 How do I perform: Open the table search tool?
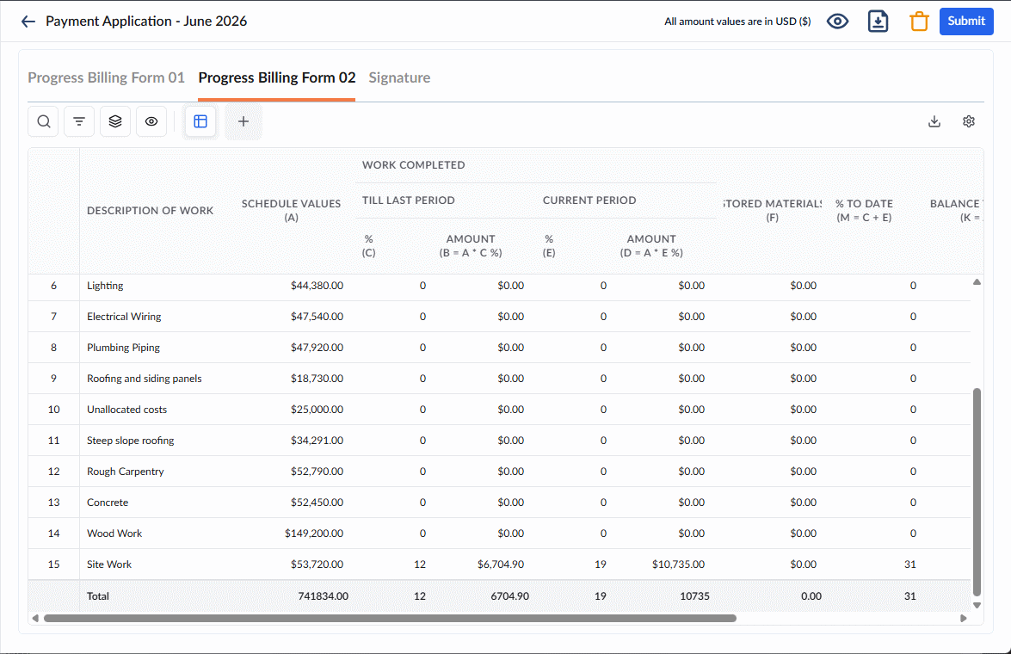pyautogui.click(x=43, y=121)
